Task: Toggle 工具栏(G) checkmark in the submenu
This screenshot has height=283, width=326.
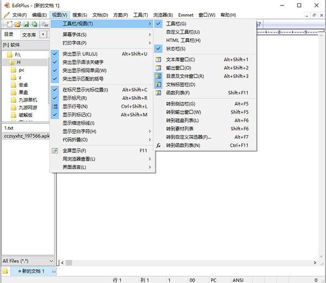Action: [x=158, y=24]
